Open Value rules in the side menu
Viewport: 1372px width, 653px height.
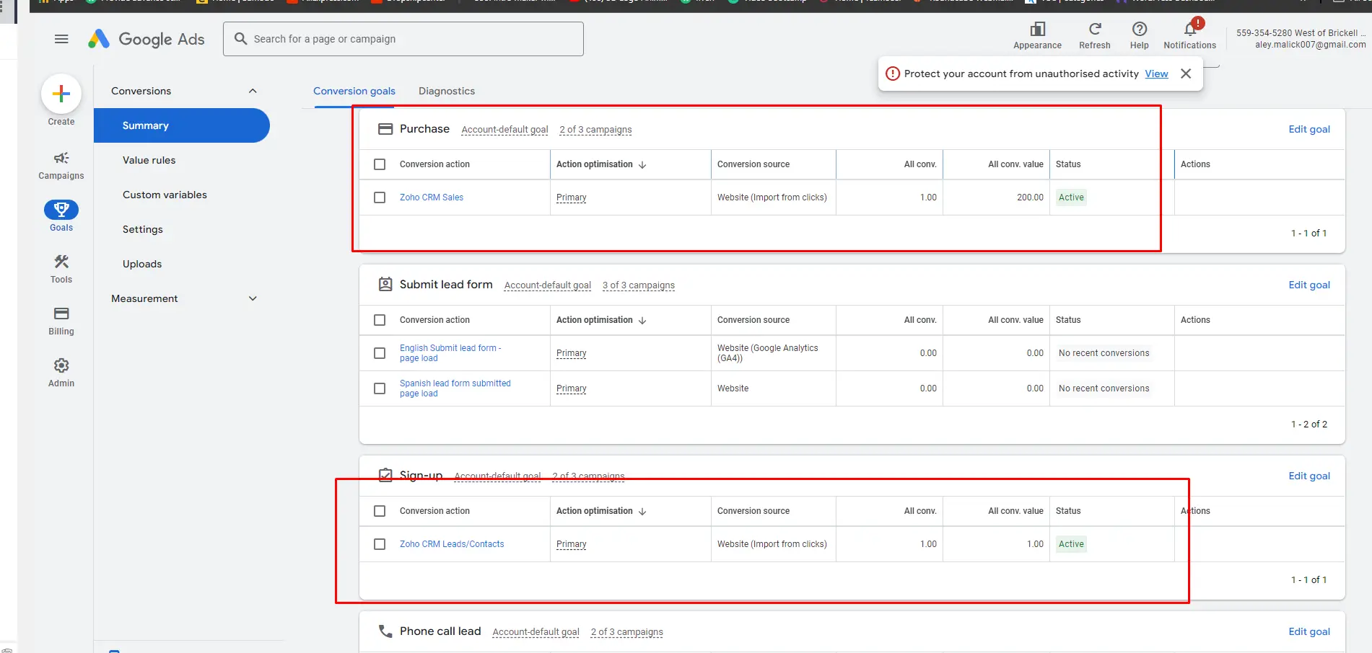(149, 160)
